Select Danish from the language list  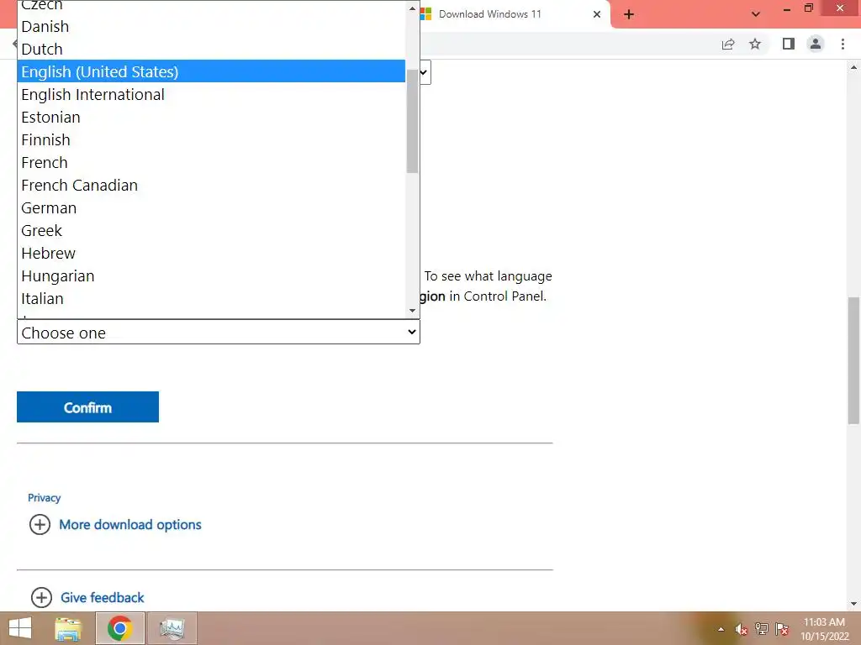(211, 26)
